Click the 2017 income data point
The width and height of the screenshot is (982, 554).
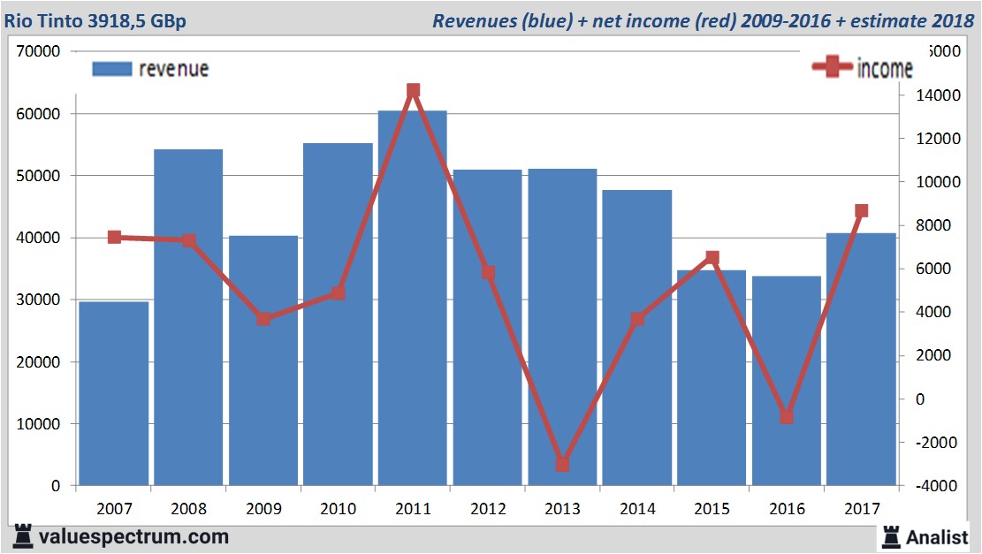[x=861, y=211]
